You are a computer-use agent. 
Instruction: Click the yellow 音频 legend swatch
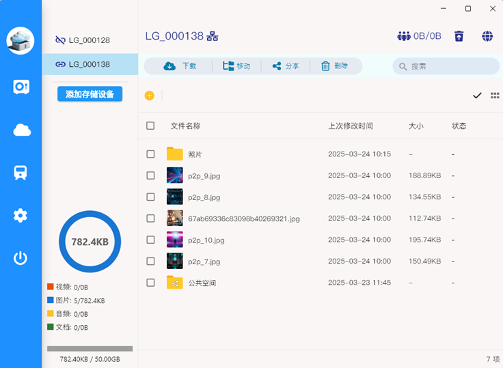point(51,313)
